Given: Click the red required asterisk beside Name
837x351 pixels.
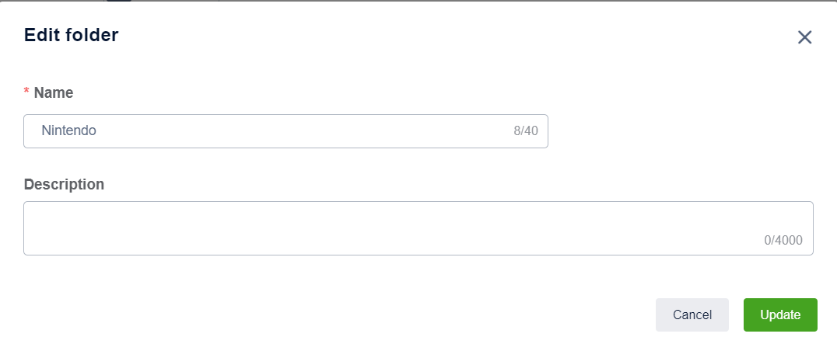Looking at the screenshot, I should click(27, 93).
